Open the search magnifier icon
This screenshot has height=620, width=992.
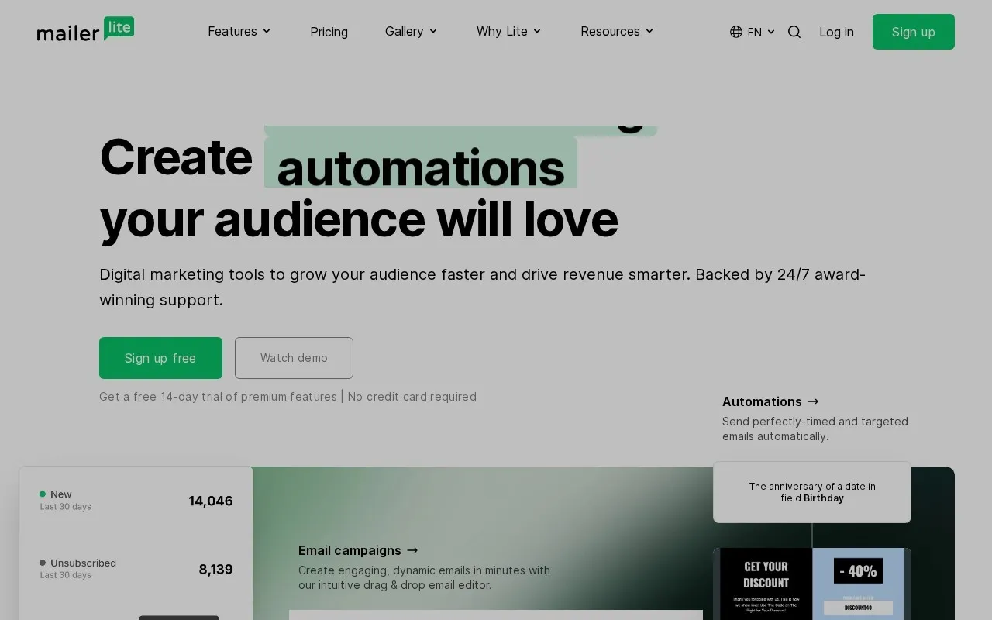pyautogui.click(x=794, y=32)
